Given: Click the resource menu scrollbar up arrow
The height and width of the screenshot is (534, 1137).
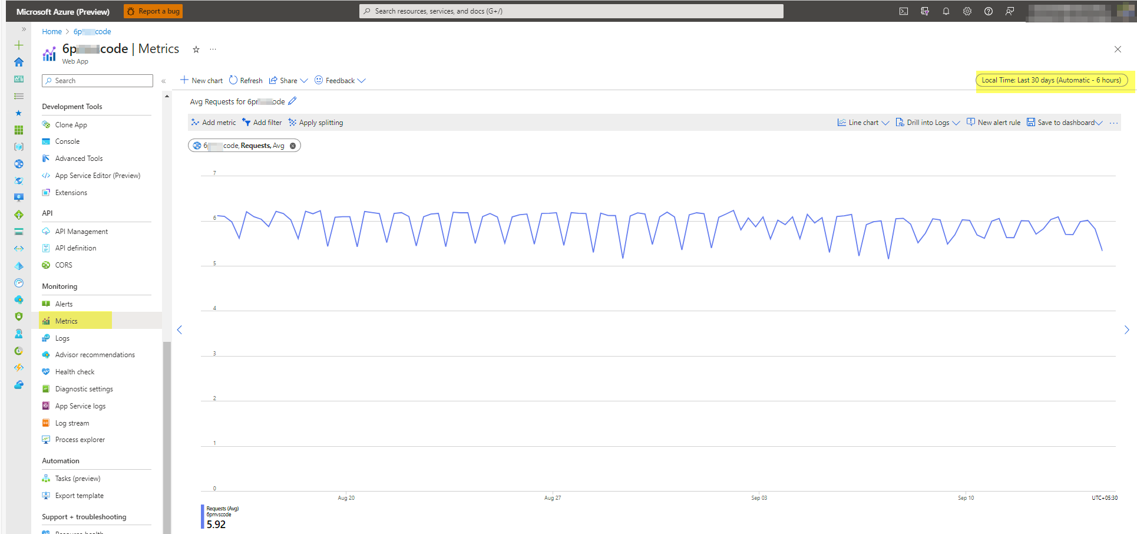Looking at the screenshot, I should point(167,95).
